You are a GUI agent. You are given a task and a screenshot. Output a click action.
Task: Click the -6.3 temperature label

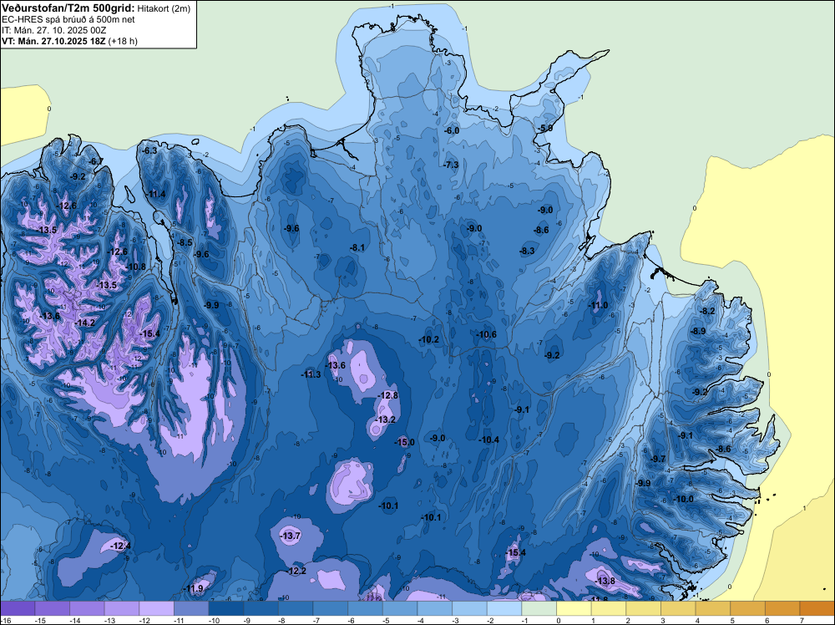150,150
